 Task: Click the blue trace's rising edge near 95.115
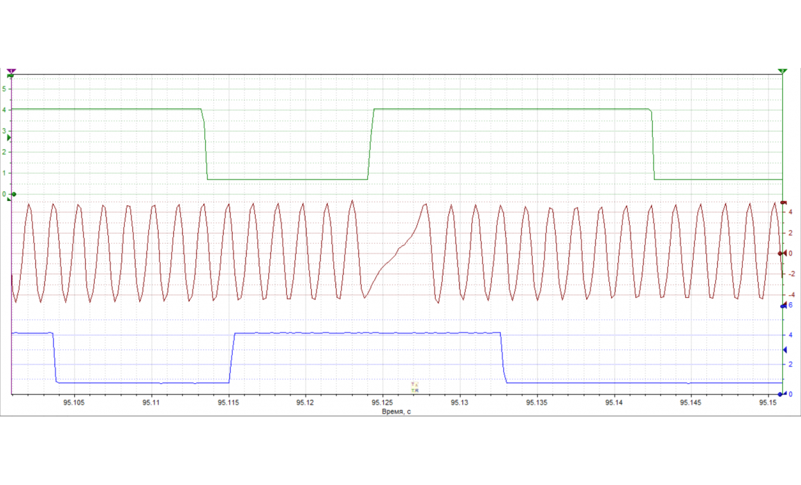[x=232, y=358]
